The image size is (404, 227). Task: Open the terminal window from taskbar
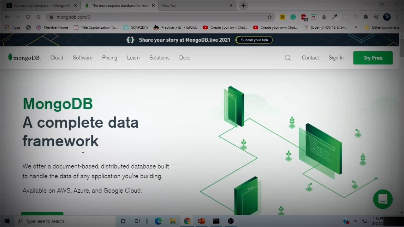coord(216,221)
